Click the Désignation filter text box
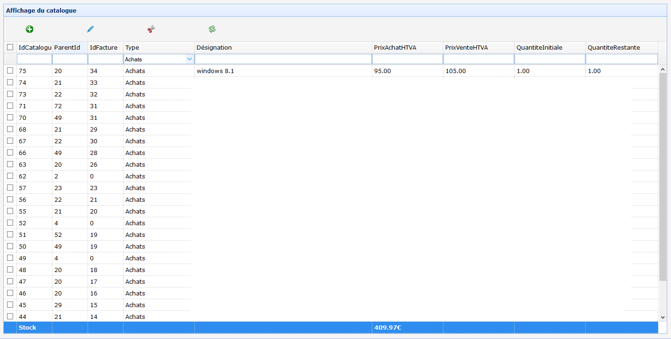671x339 pixels. pos(283,59)
